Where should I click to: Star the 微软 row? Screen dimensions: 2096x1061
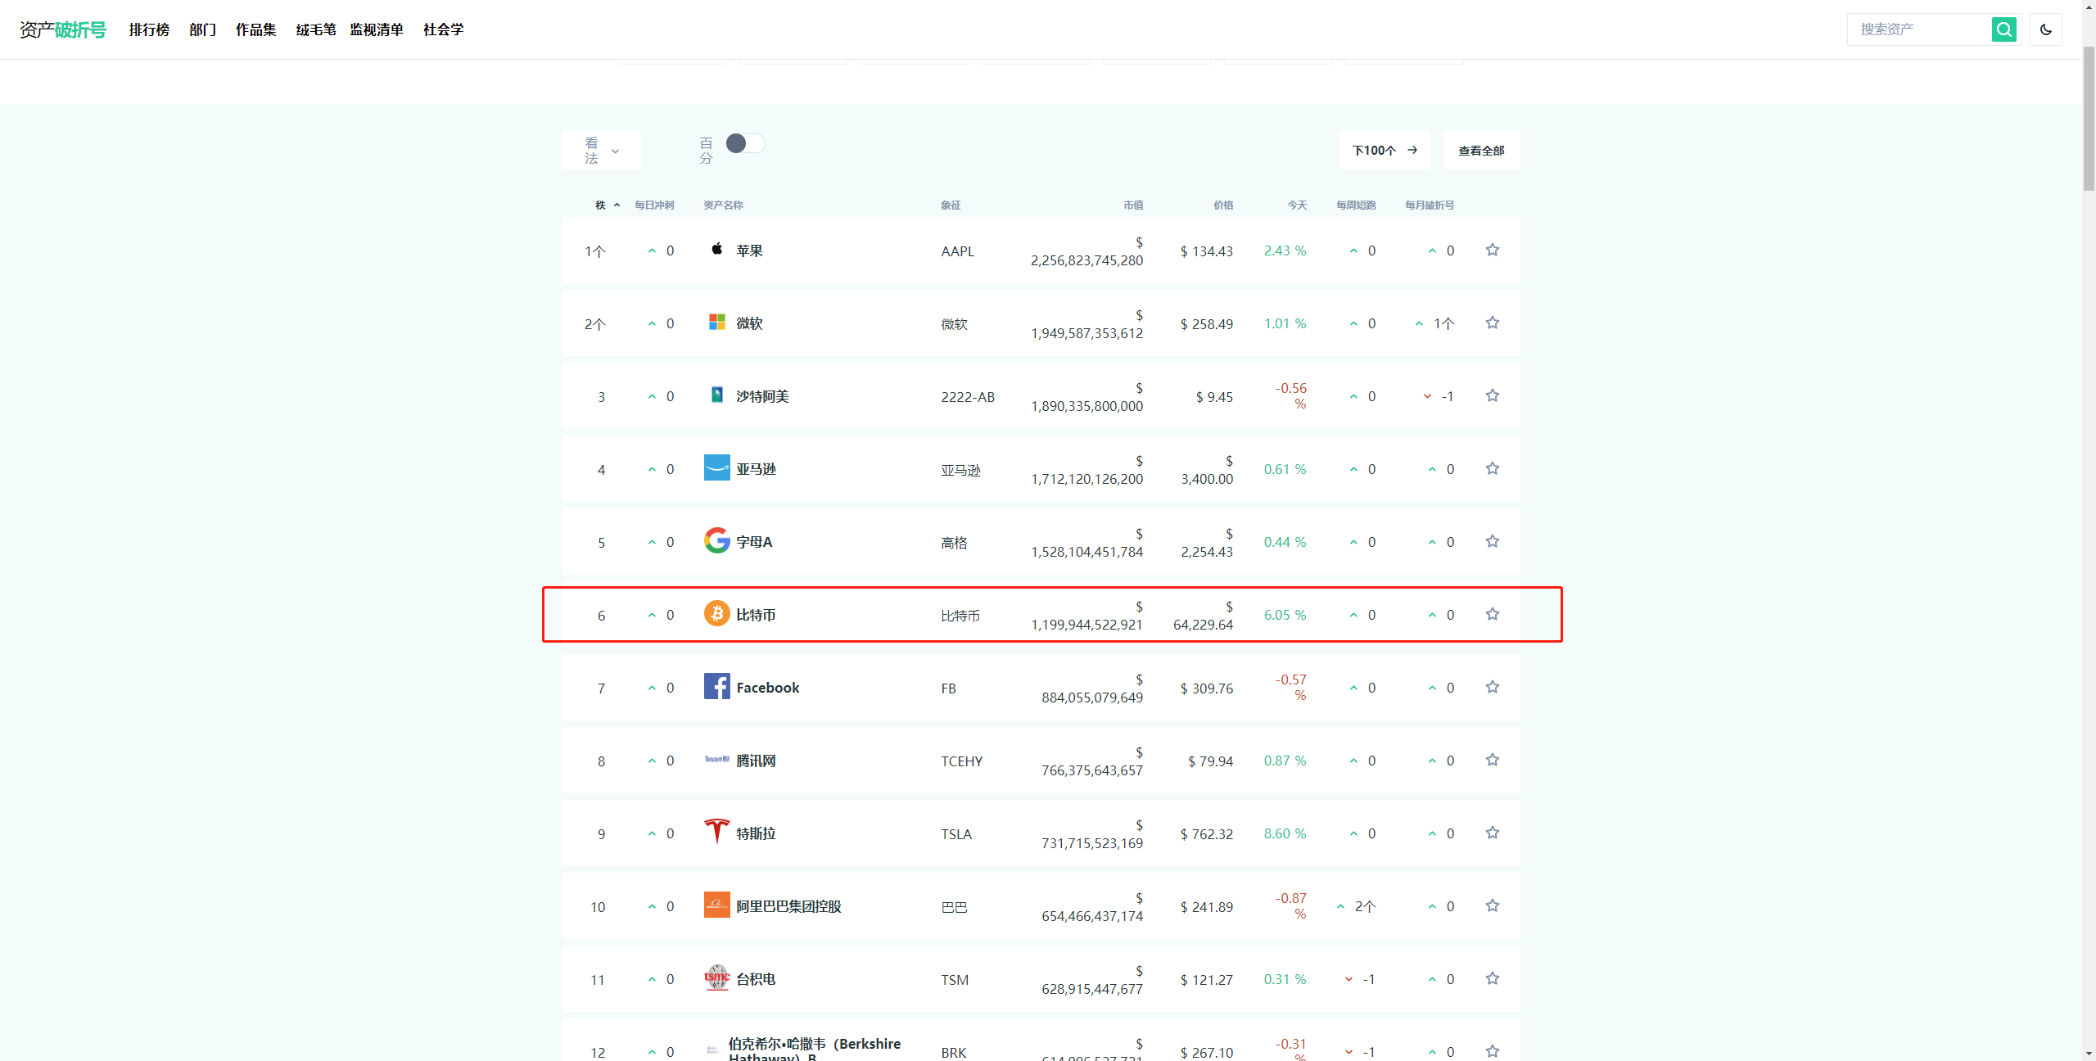tap(1493, 323)
